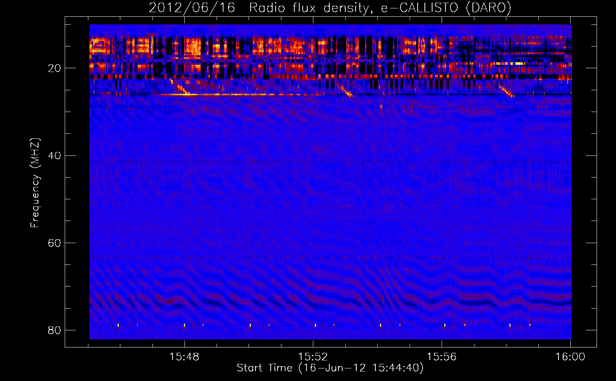Click the plot title '2012/06/16 Radio flux density'
616x381 pixels.
pos(330,8)
